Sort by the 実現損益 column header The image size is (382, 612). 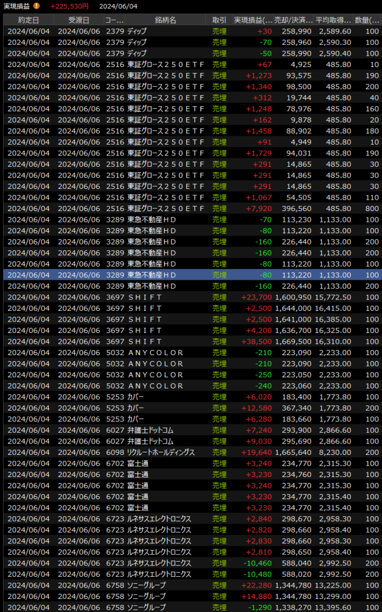coord(253,20)
